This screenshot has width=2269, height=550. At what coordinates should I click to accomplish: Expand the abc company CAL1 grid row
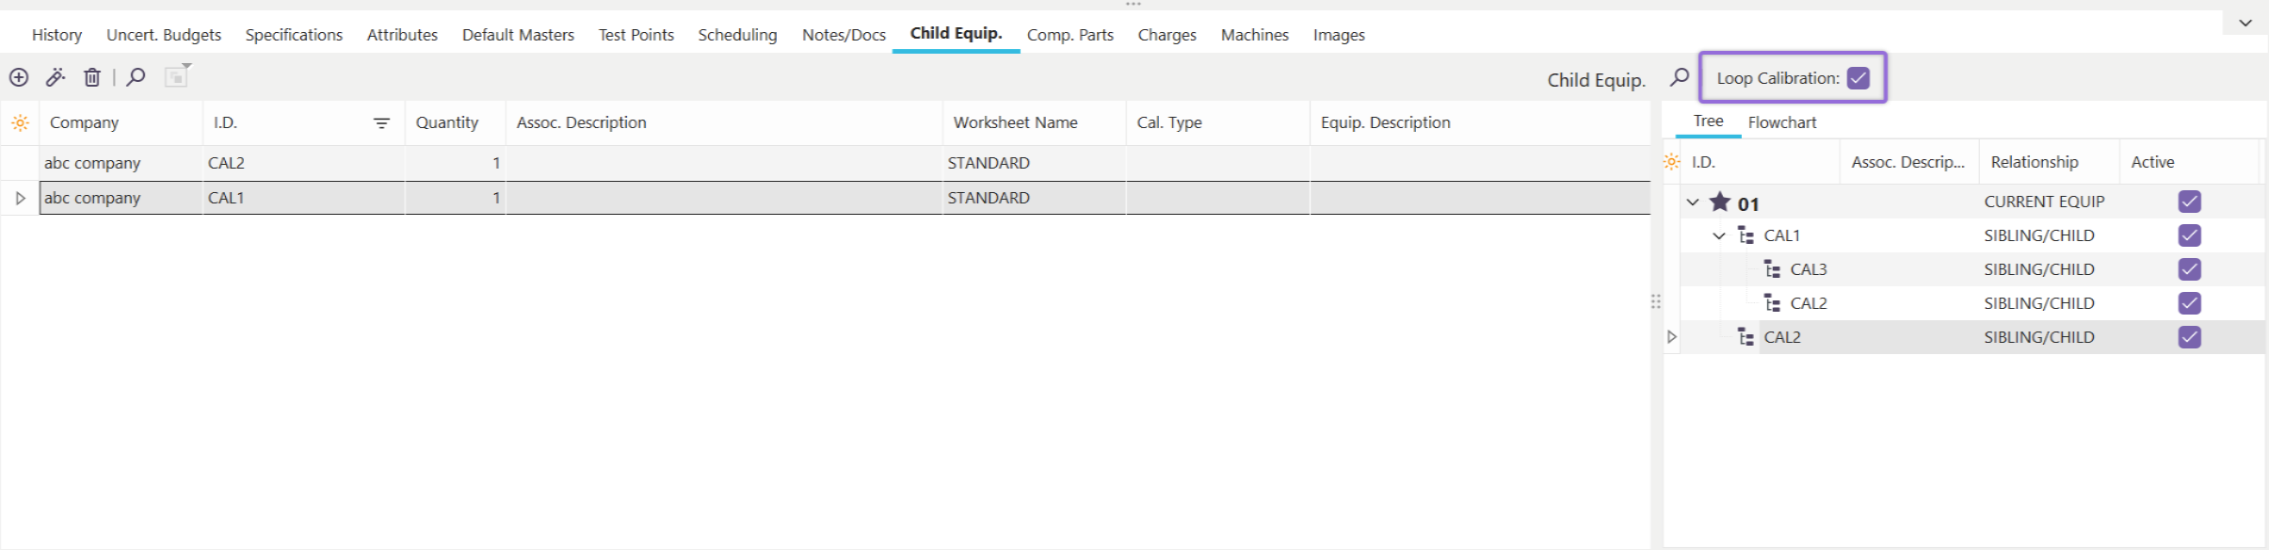(x=20, y=199)
